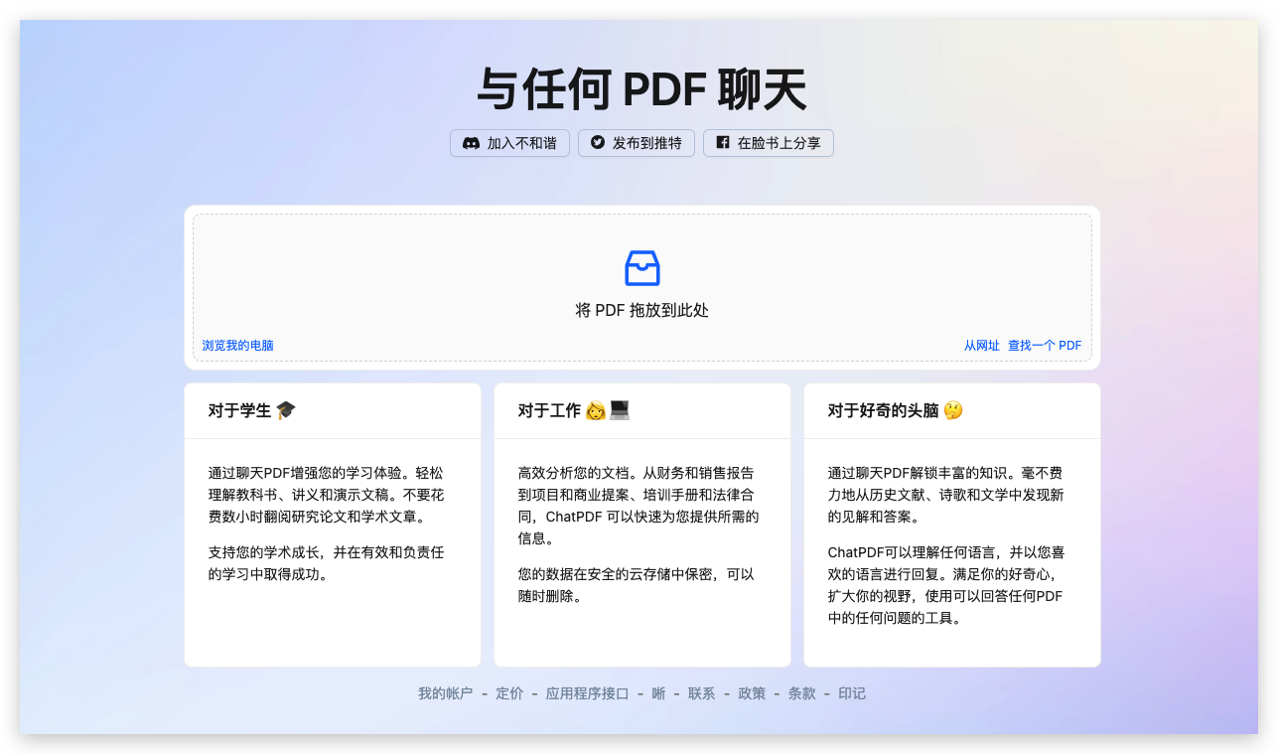Screen dimensions: 1278x754
Task: Click the thinking face emoji next to 对于好奇的头脑
Action: 953,410
